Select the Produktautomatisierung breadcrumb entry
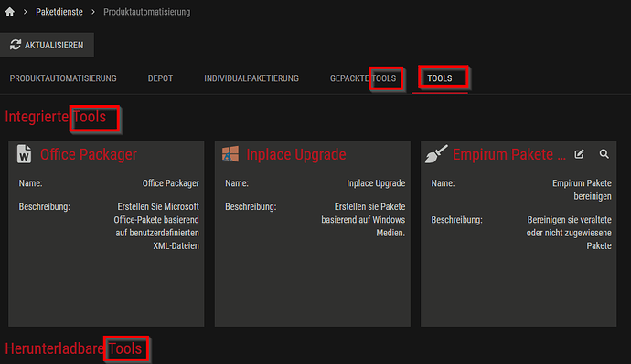Screen dimensions: 631x364 [147, 12]
